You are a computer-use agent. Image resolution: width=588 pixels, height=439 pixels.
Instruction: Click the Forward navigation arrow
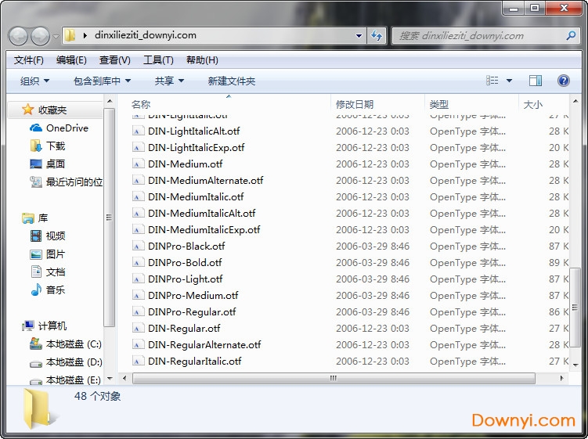click(x=40, y=36)
